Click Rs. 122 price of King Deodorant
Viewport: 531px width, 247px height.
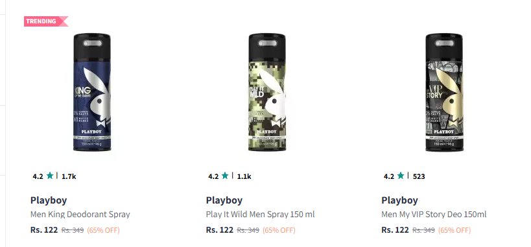coord(44,230)
